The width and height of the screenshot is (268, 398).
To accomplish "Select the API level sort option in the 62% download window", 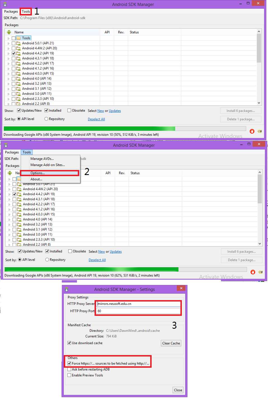I will [20, 260].
